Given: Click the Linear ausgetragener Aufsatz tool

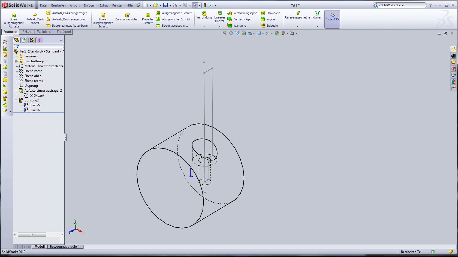Looking at the screenshot, I should point(14,20).
